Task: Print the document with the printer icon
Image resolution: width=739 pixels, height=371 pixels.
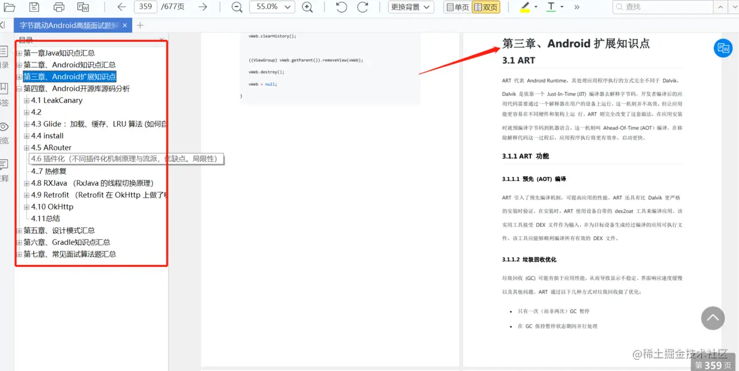Action: point(59,7)
